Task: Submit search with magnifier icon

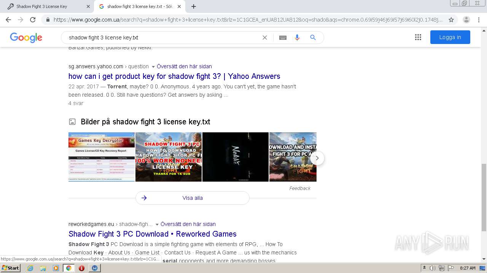Action: [x=313, y=38]
